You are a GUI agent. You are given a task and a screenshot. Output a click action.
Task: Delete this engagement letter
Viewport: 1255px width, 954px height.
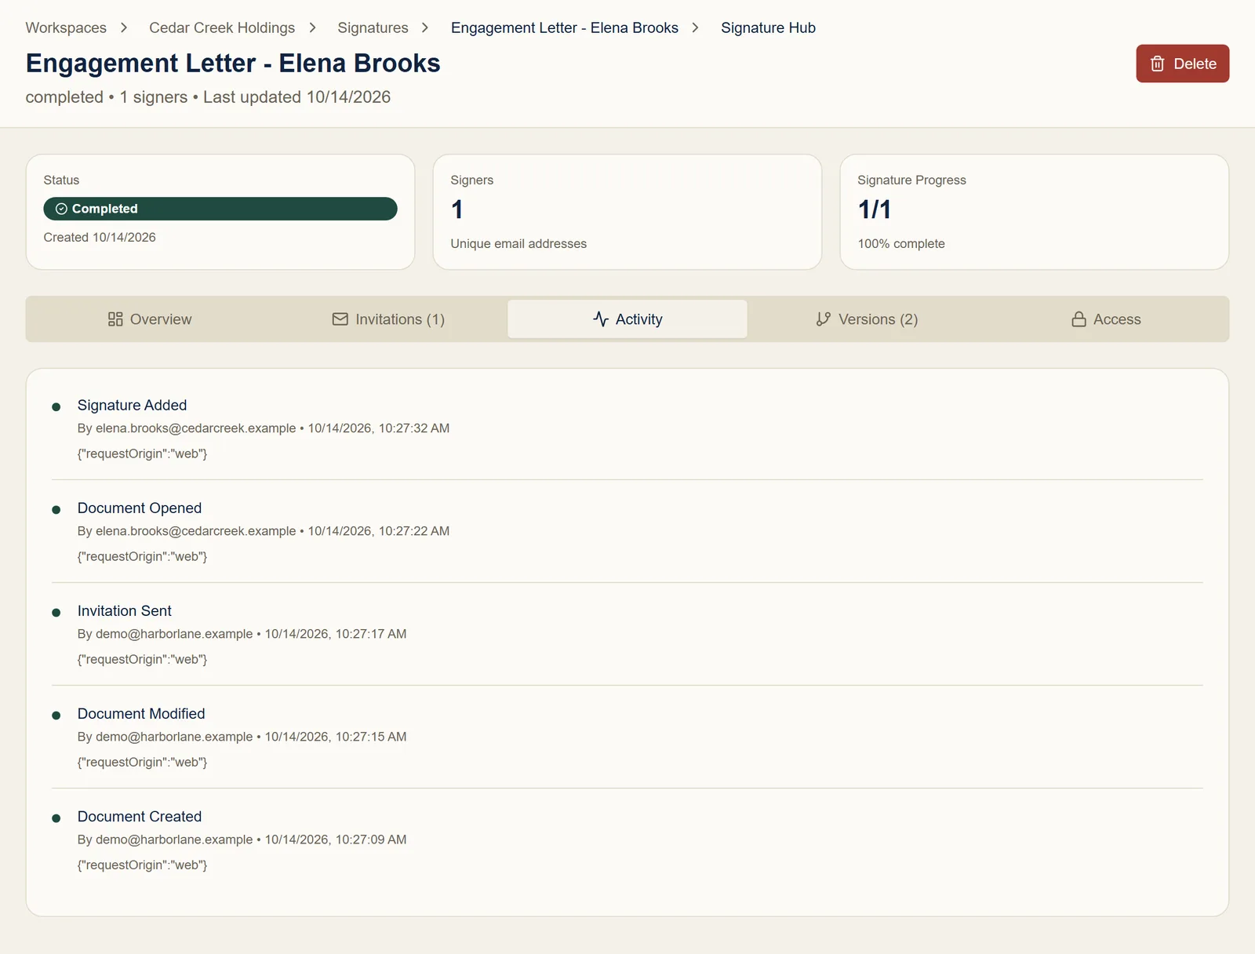point(1183,64)
